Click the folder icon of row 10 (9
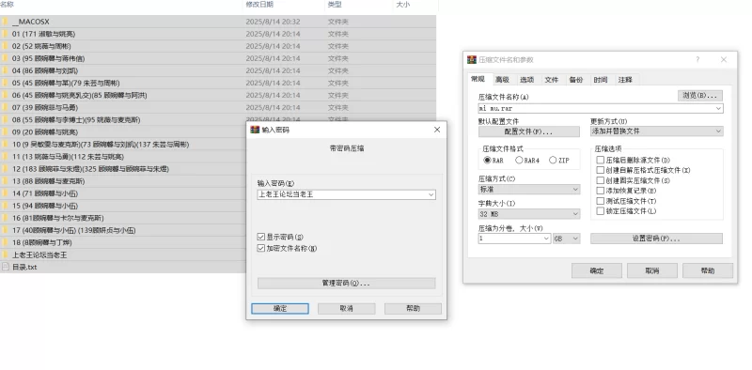752x370 pixels. pos(5,145)
